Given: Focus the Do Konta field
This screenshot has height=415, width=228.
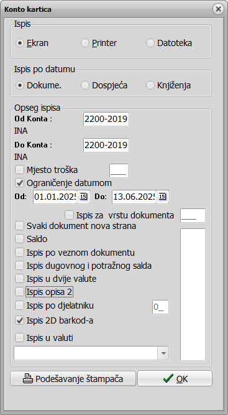Looking at the screenshot, I should pyautogui.click(x=106, y=145).
